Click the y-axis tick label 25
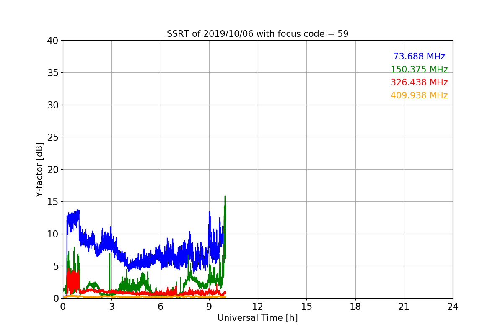 coord(52,137)
